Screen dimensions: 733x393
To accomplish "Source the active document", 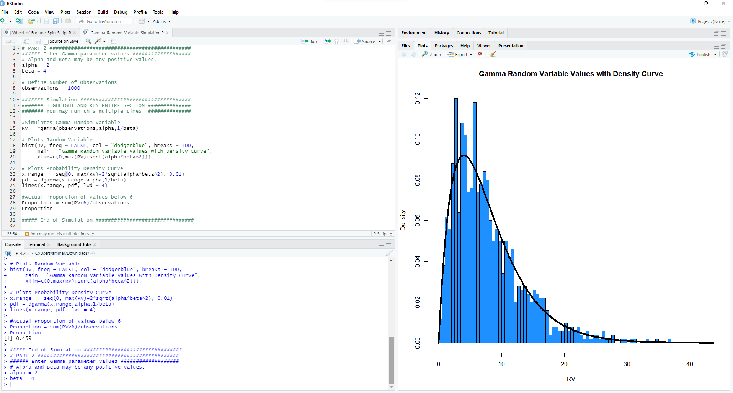I will pos(365,41).
